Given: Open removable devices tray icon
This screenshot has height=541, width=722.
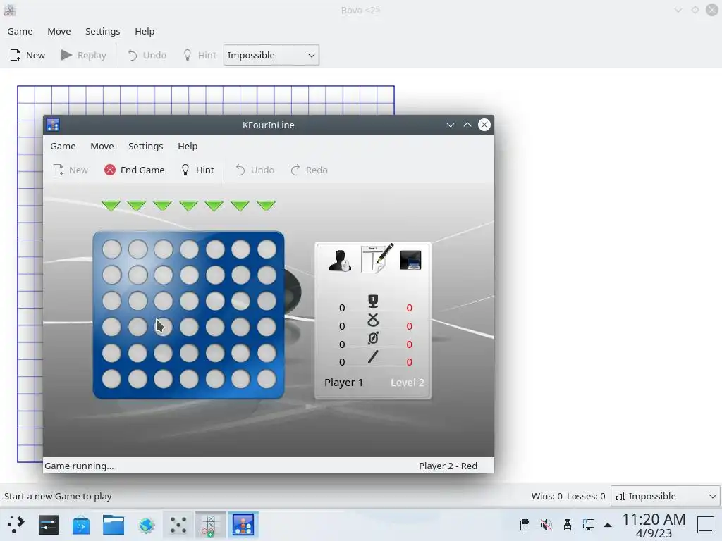Looking at the screenshot, I should click(x=568, y=524).
